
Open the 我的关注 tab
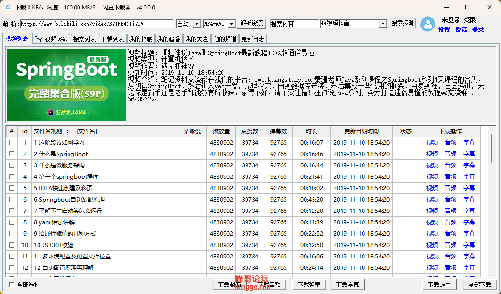pyautogui.click(x=196, y=39)
